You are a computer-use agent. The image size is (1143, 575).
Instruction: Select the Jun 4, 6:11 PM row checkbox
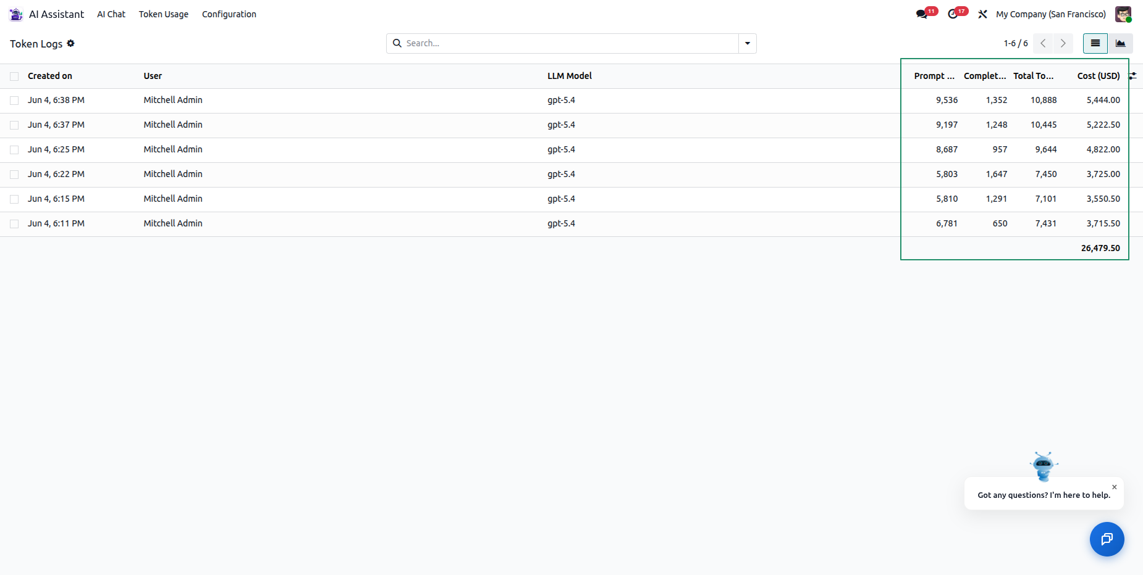coord(14,224)
